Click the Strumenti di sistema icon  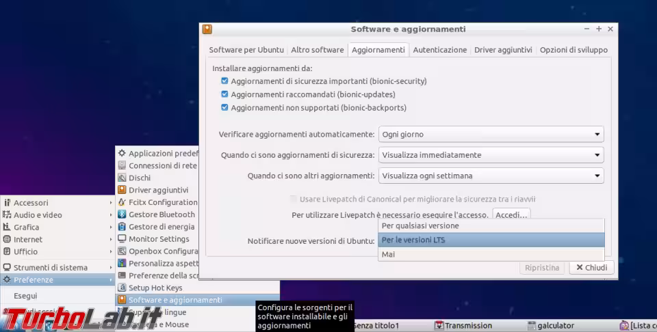7,267
